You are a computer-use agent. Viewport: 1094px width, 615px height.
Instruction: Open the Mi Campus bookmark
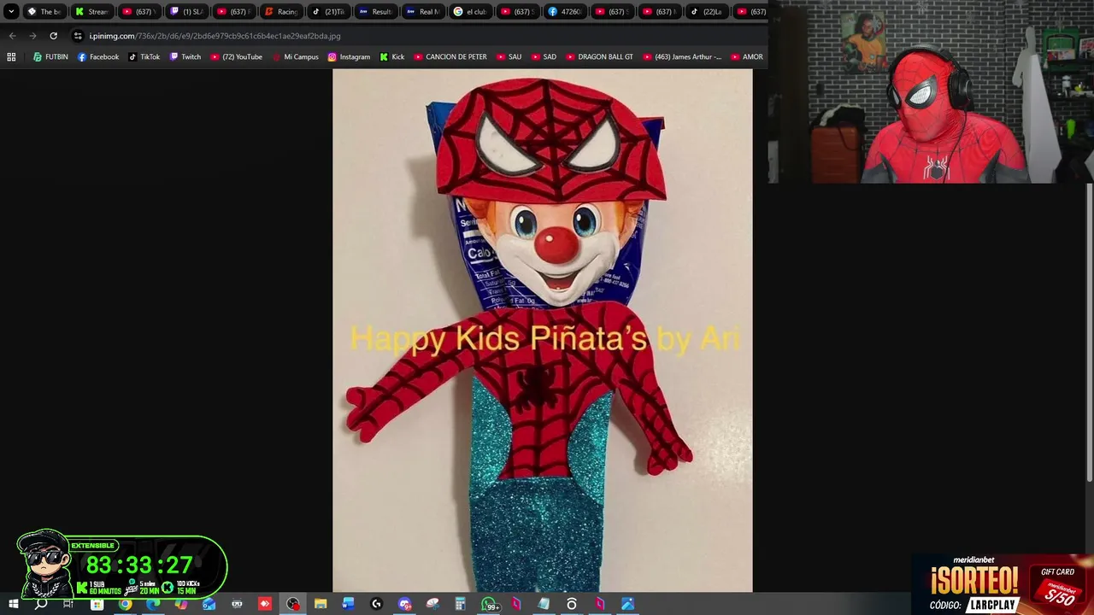click(295, 57)
